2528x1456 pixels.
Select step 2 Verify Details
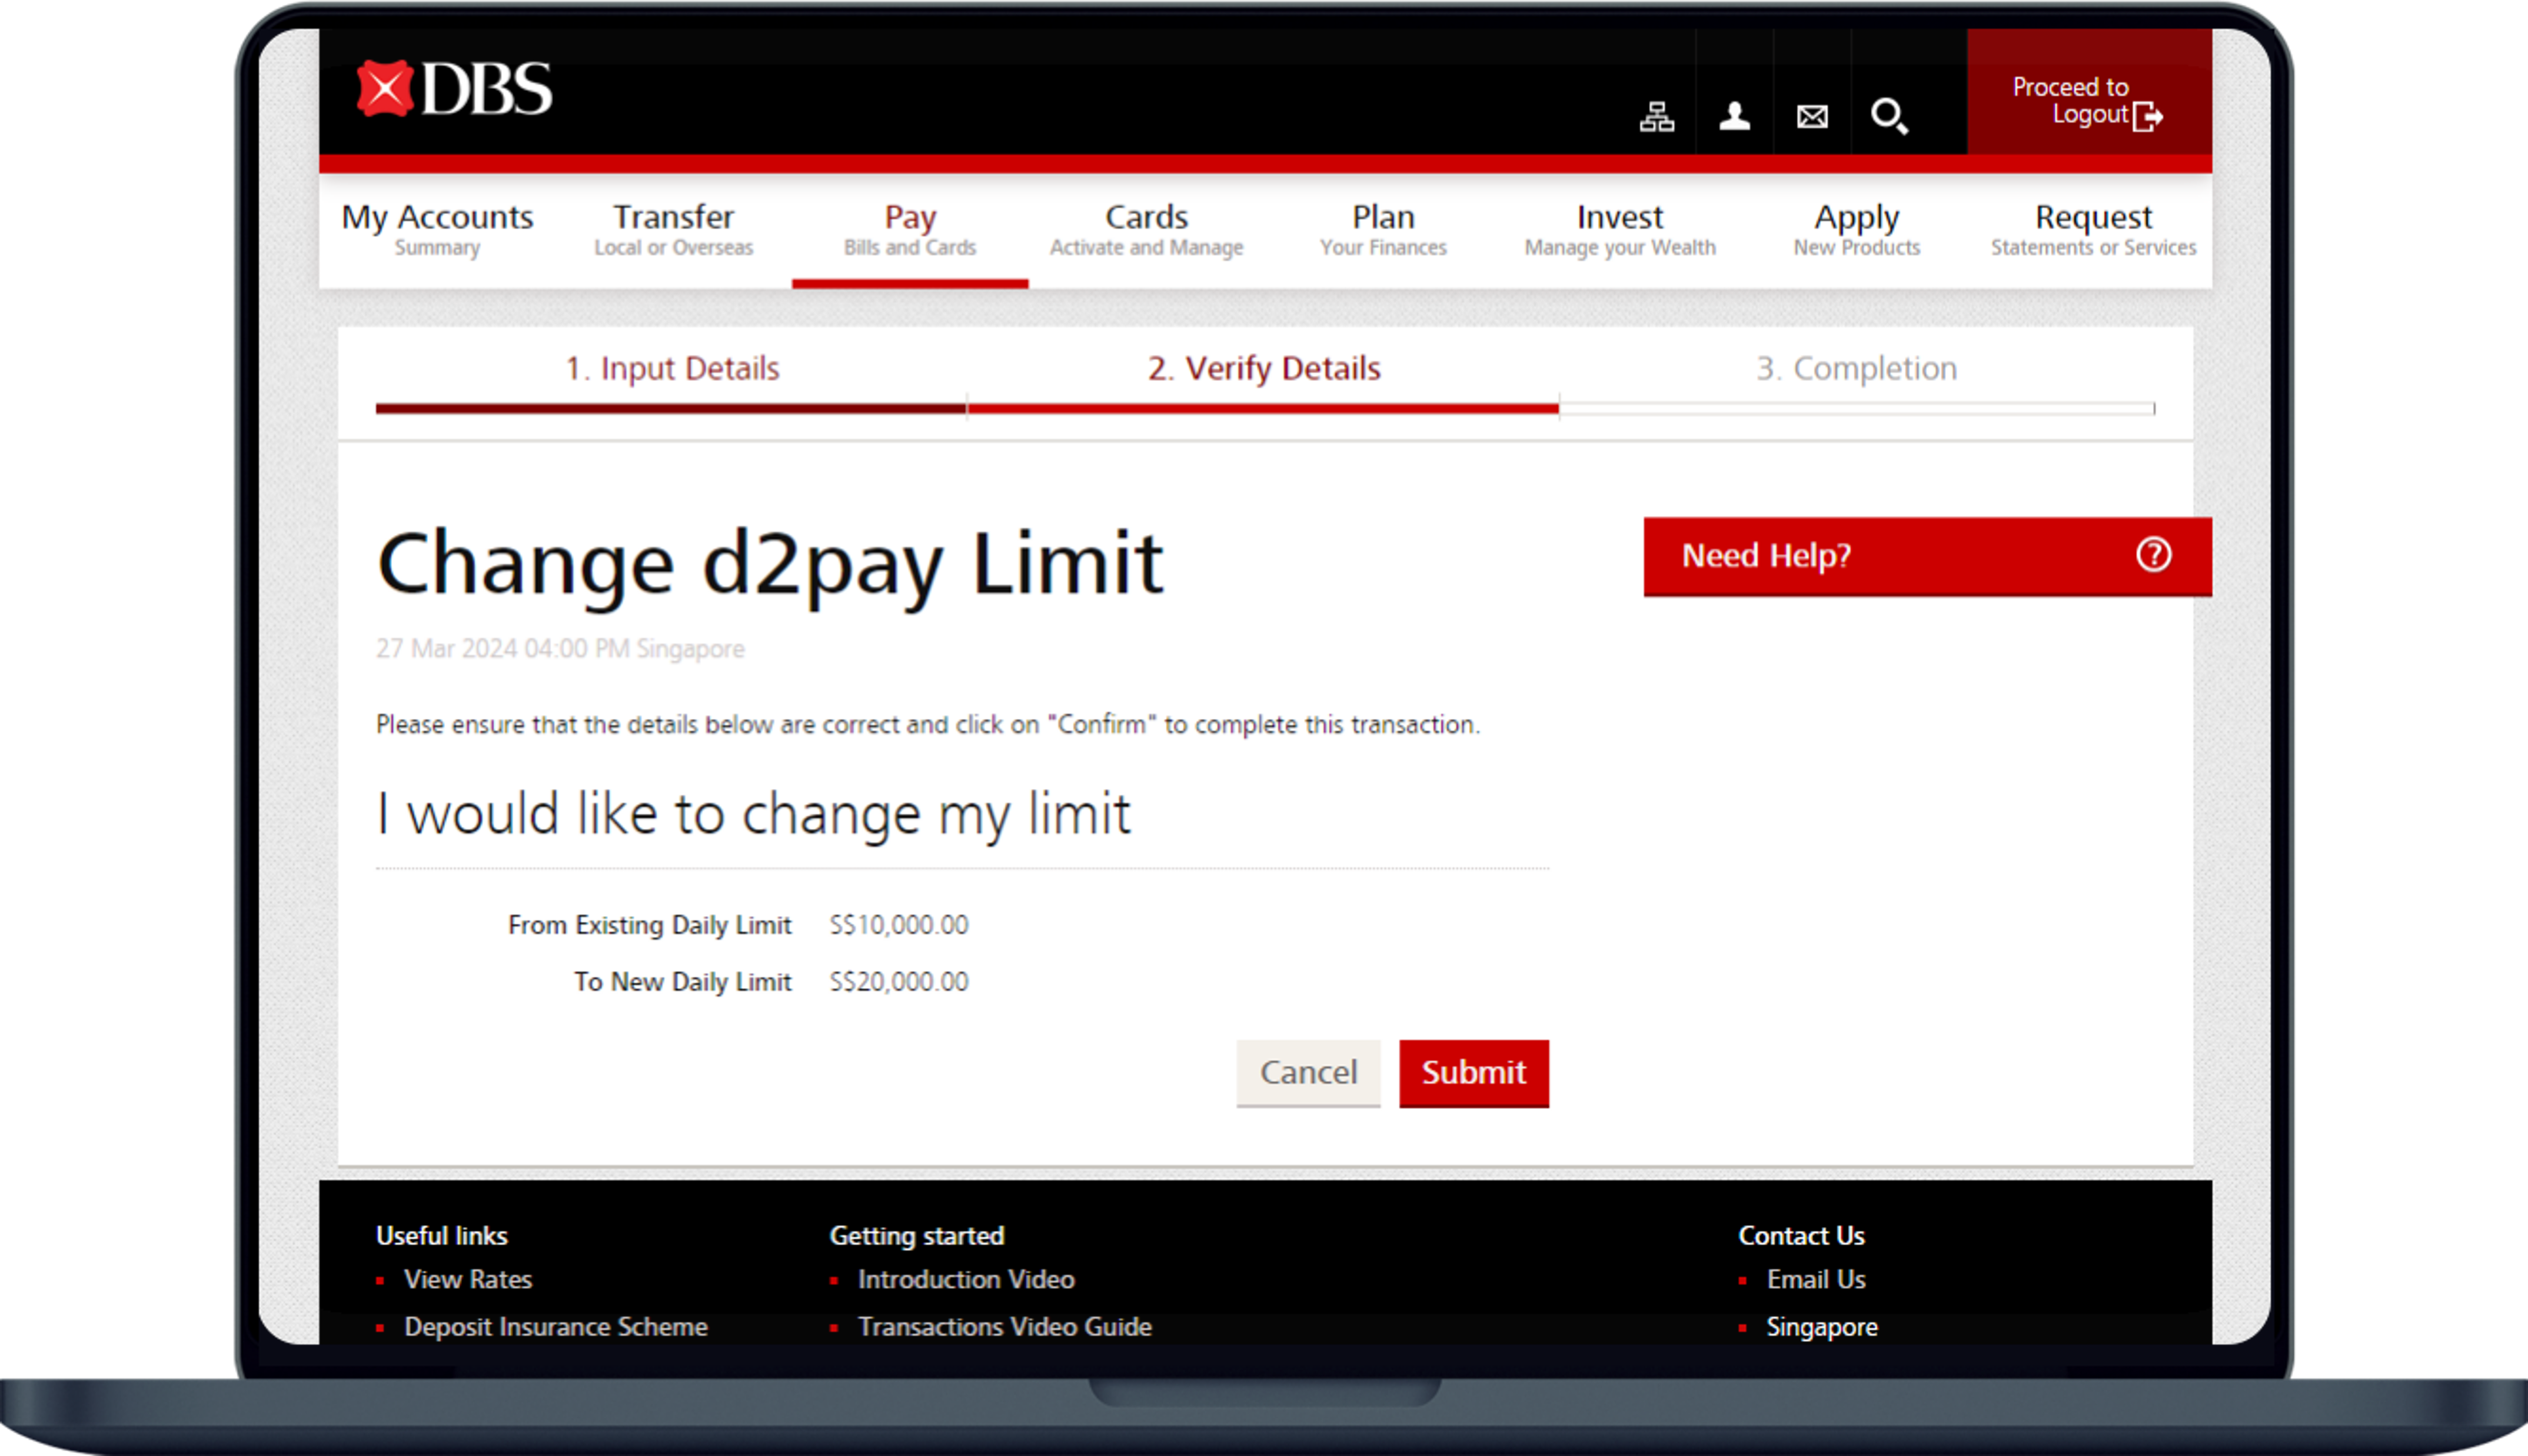1264,368
